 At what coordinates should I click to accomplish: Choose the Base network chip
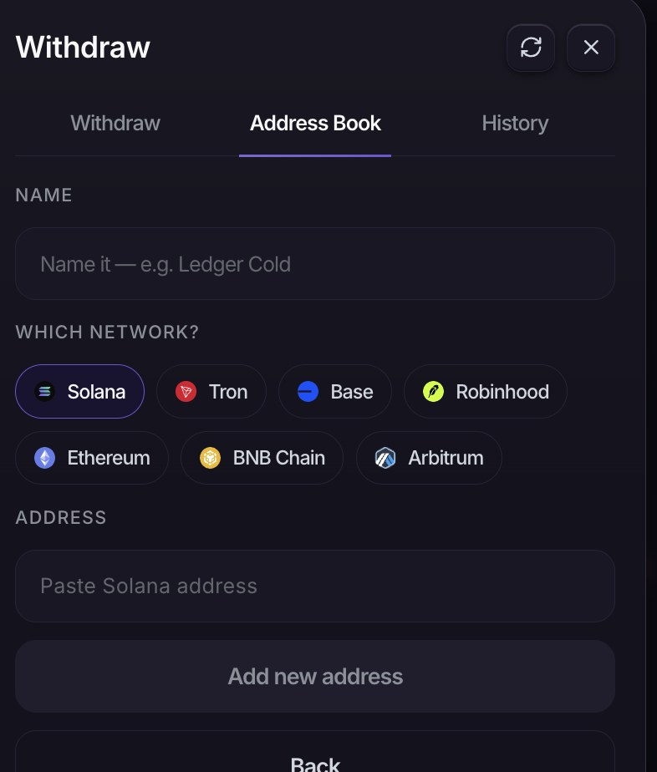(x=335, y=392)
